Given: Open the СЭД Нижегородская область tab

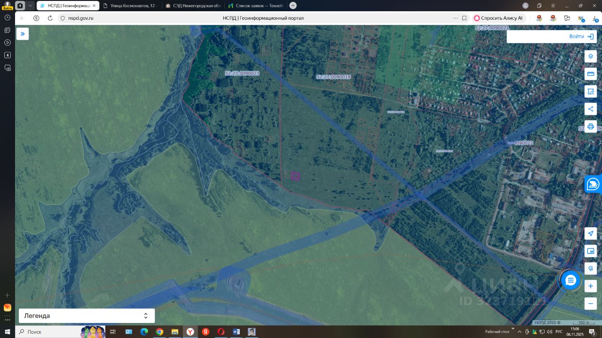Looking at the screenshot, I should pyautogui.click(x=193, y=6).
